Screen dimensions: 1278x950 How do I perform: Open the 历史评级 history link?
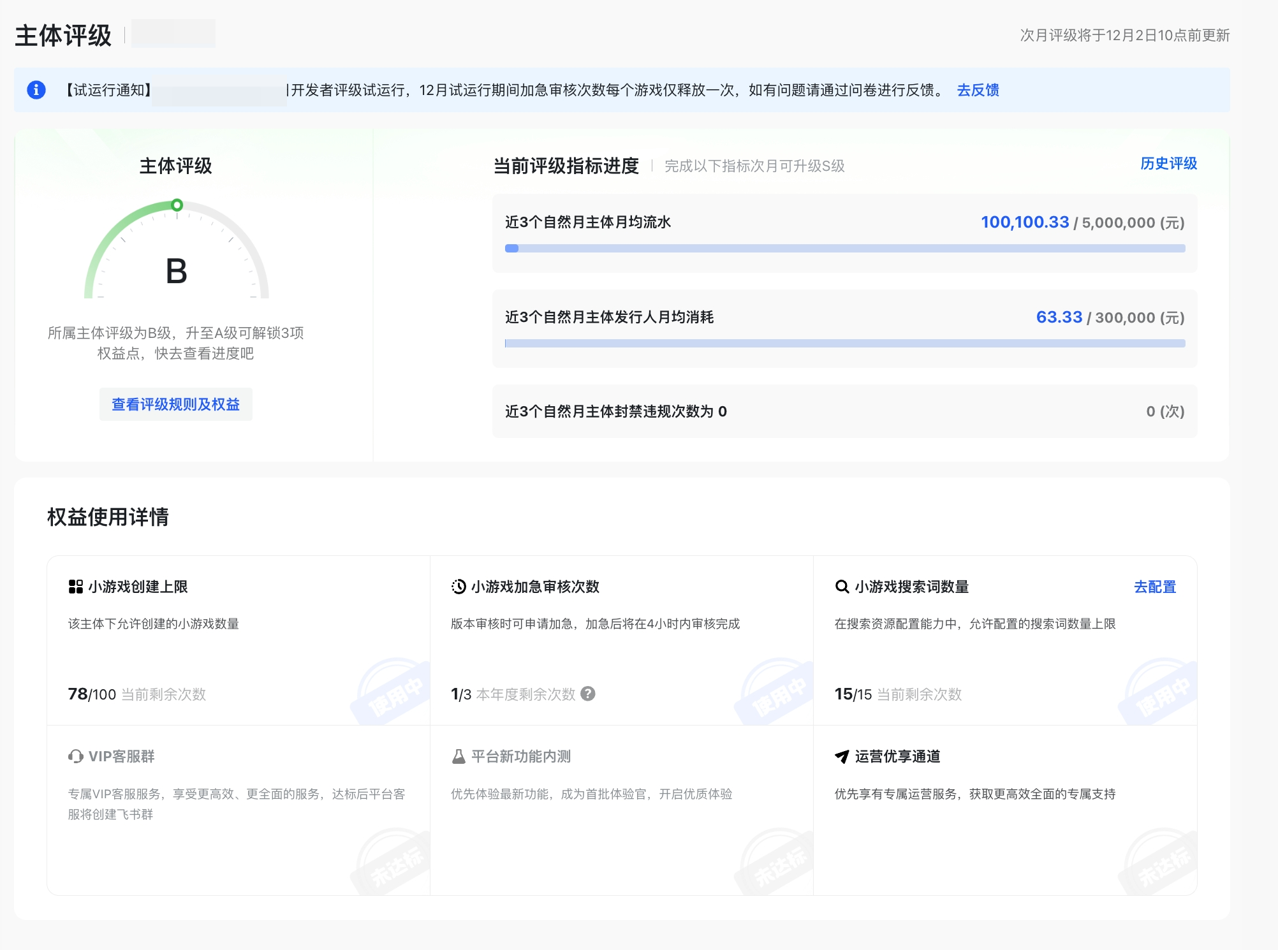pyautogui.click(x=1168, y=164)
